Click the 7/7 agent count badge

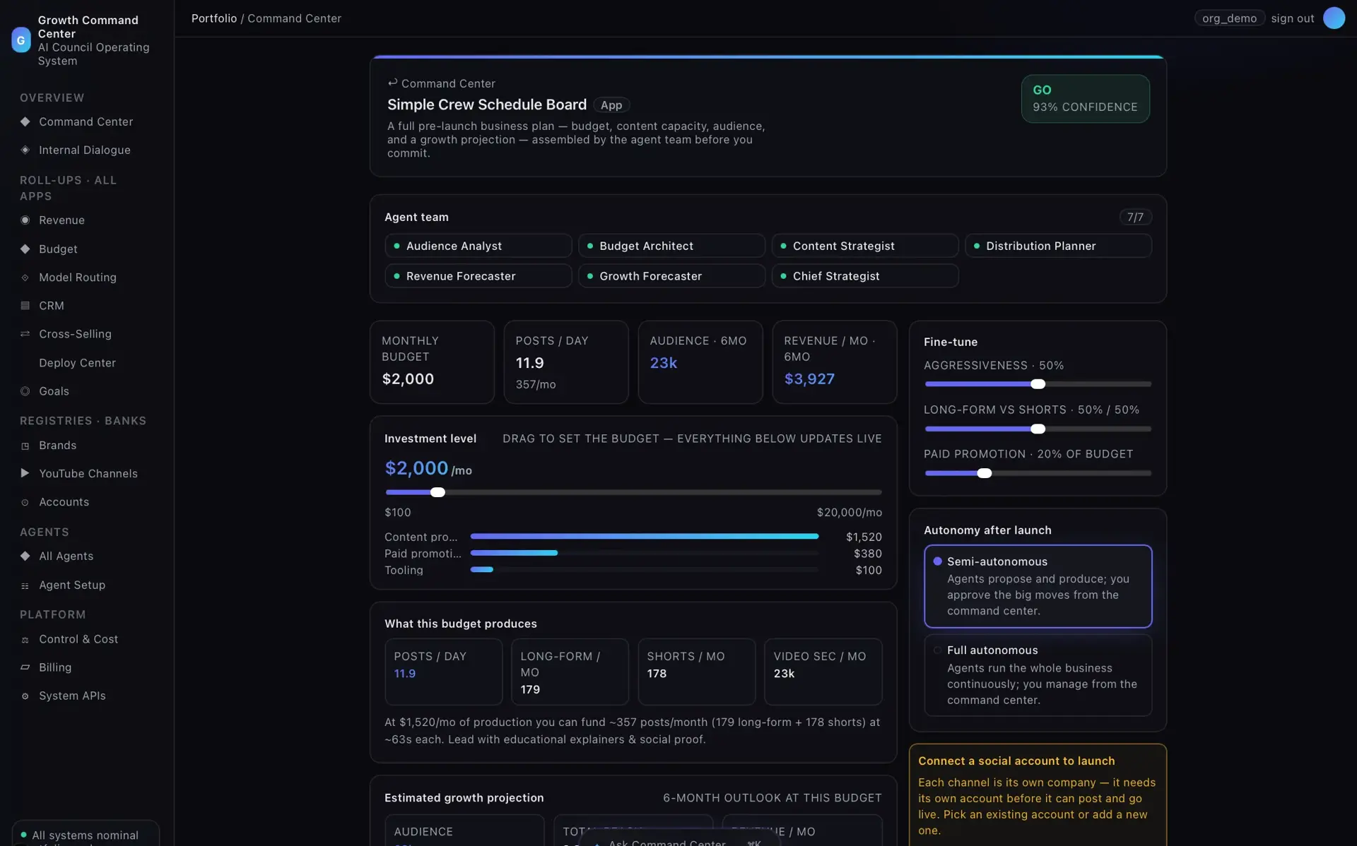(x=1135, y=218)
